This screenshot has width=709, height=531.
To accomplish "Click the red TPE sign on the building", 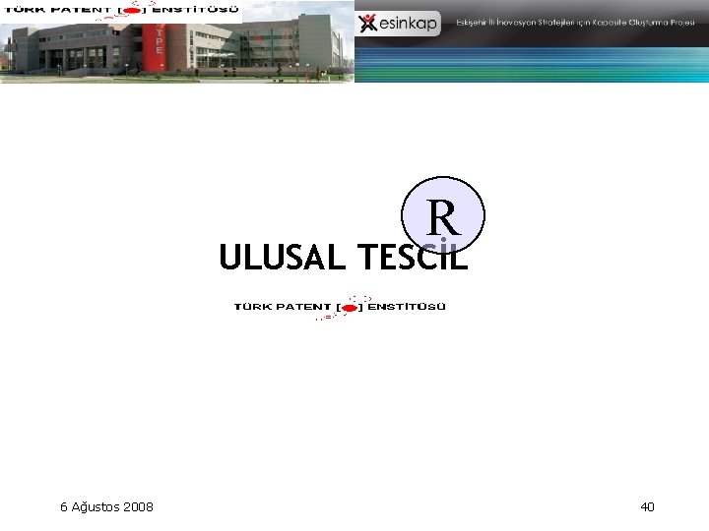I will pos(155,47).
